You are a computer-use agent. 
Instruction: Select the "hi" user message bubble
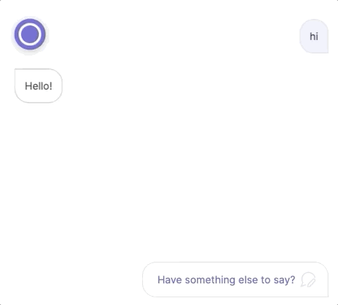pos(314,37)
